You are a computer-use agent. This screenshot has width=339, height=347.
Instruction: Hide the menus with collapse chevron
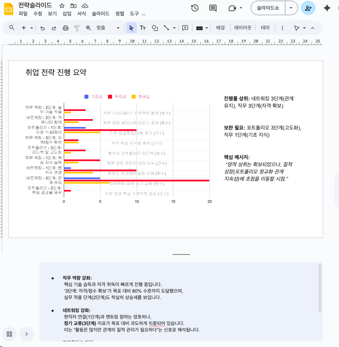(x=313, y=28)
